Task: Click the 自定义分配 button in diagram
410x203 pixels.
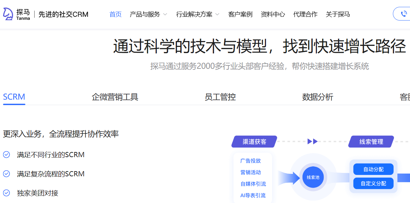Action: pos(373,183)
